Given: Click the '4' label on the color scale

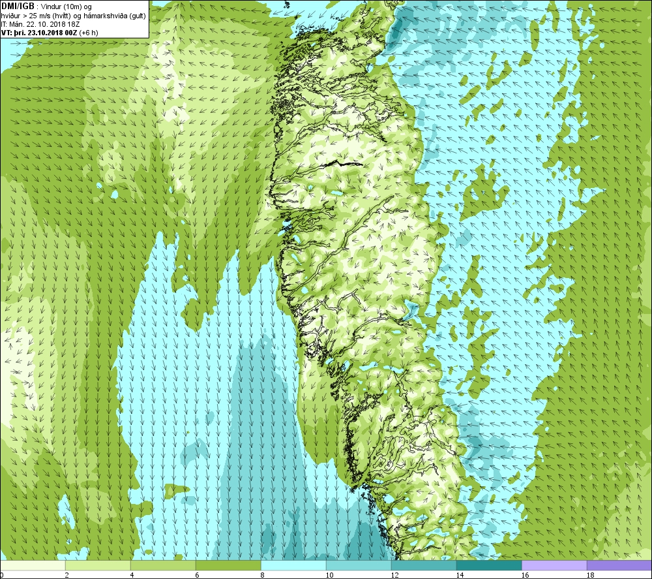Looking at the screenshot, I should 132,575.
